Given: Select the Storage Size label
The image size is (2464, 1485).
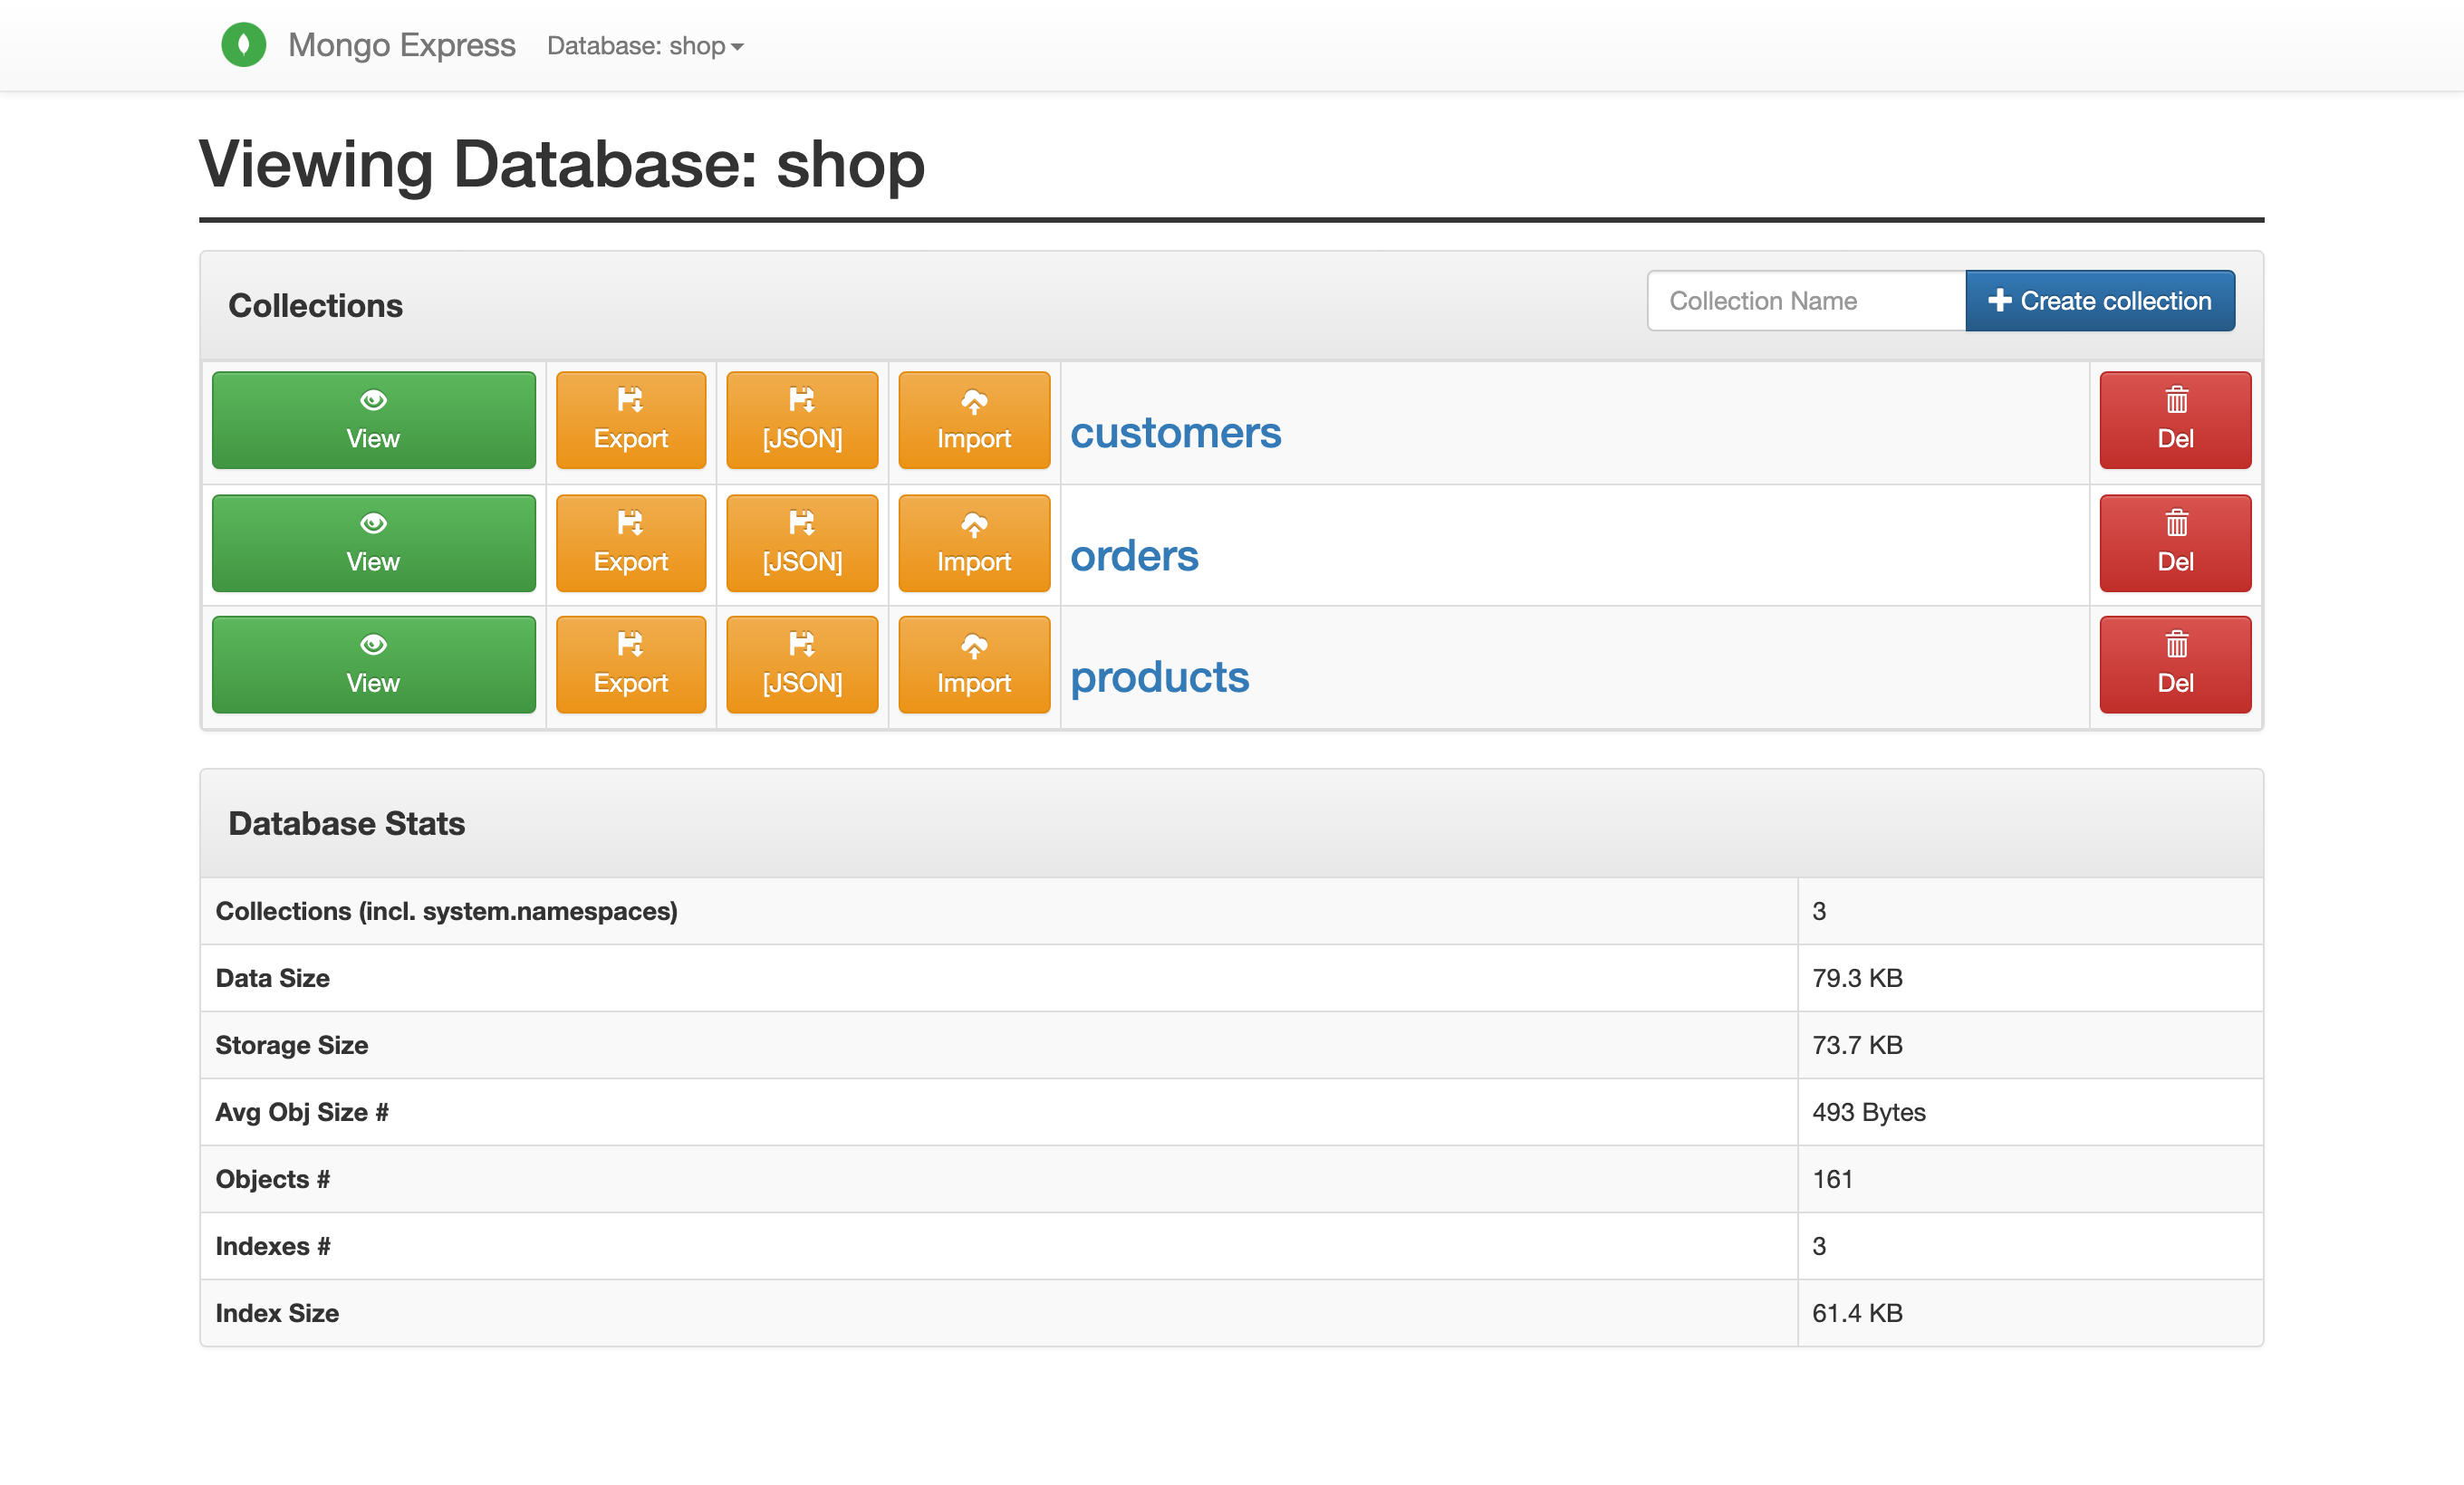Looking at the screenshot, I should click(x=291, y=1045).
